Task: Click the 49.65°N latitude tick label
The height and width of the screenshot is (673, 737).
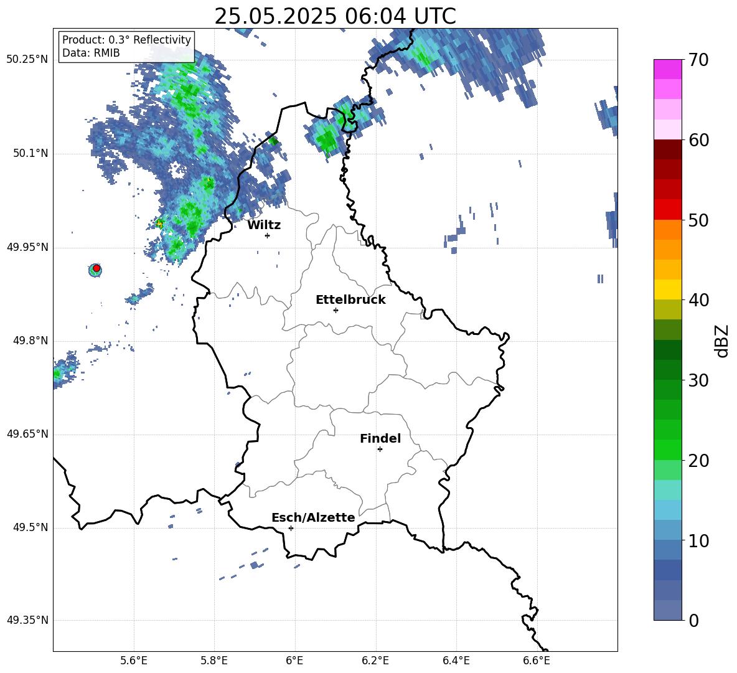Action: point(27,434)
